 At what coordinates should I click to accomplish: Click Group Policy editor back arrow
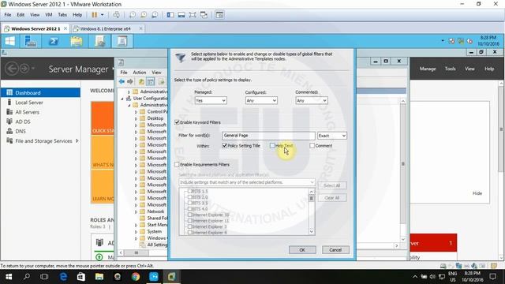(x=122, y=82)
